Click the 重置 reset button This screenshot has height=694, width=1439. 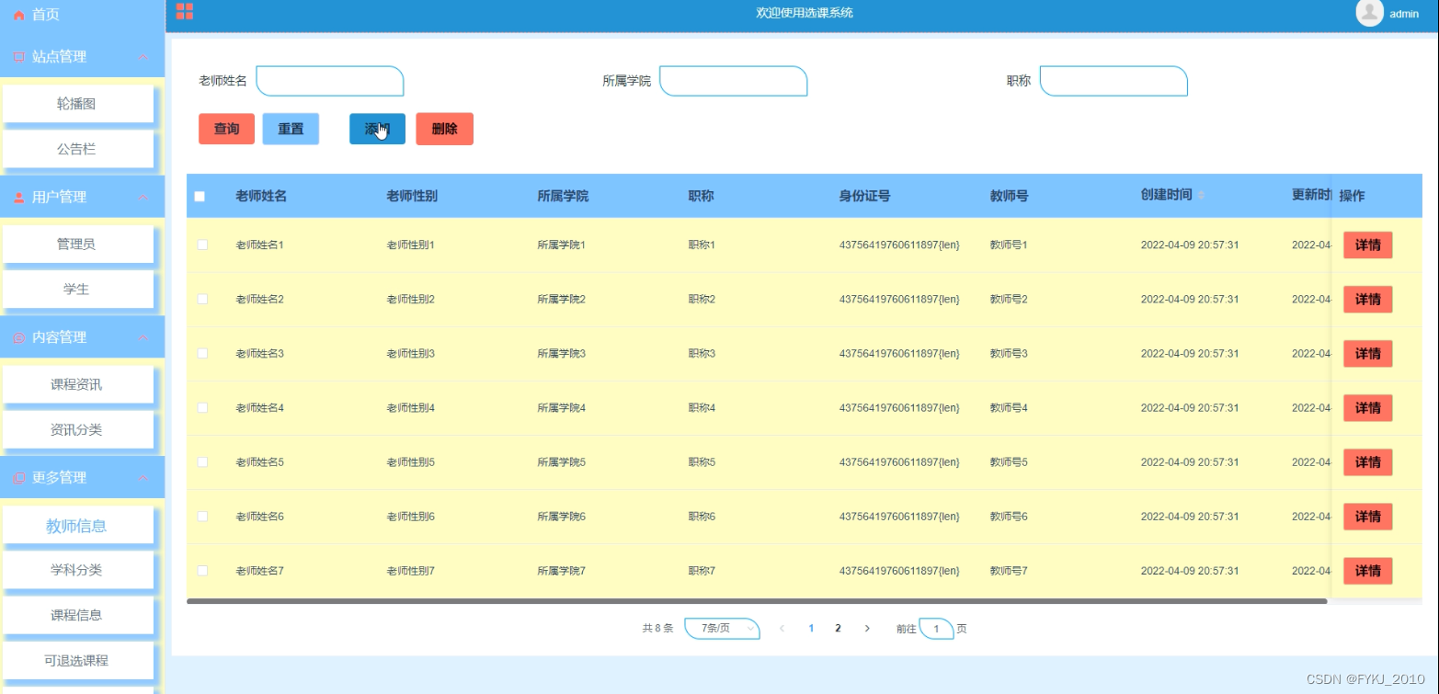point(291,129)
